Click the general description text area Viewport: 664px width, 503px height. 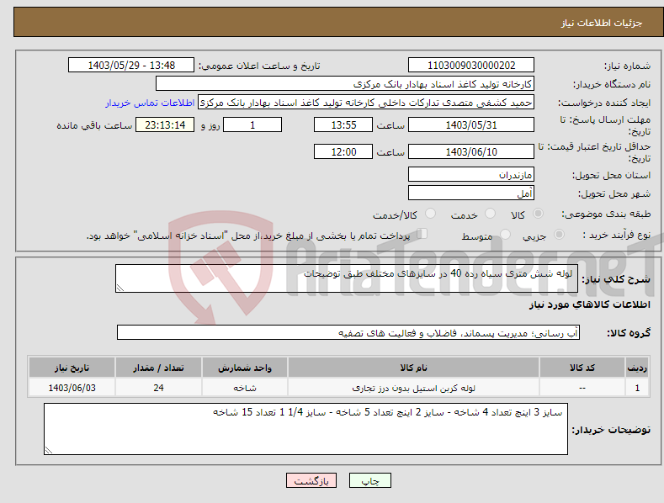pos(347,278)
